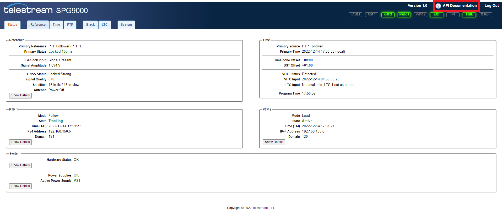Click Power Supplies 'OK' value

tap(76, 175)
